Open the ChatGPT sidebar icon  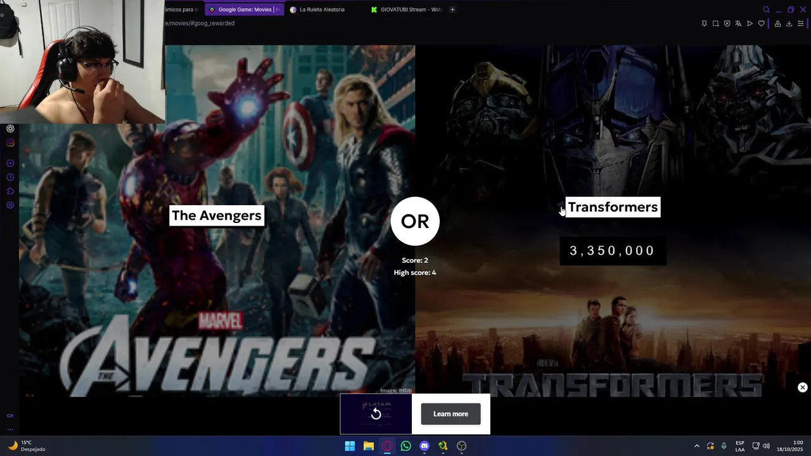click(10, 129)
